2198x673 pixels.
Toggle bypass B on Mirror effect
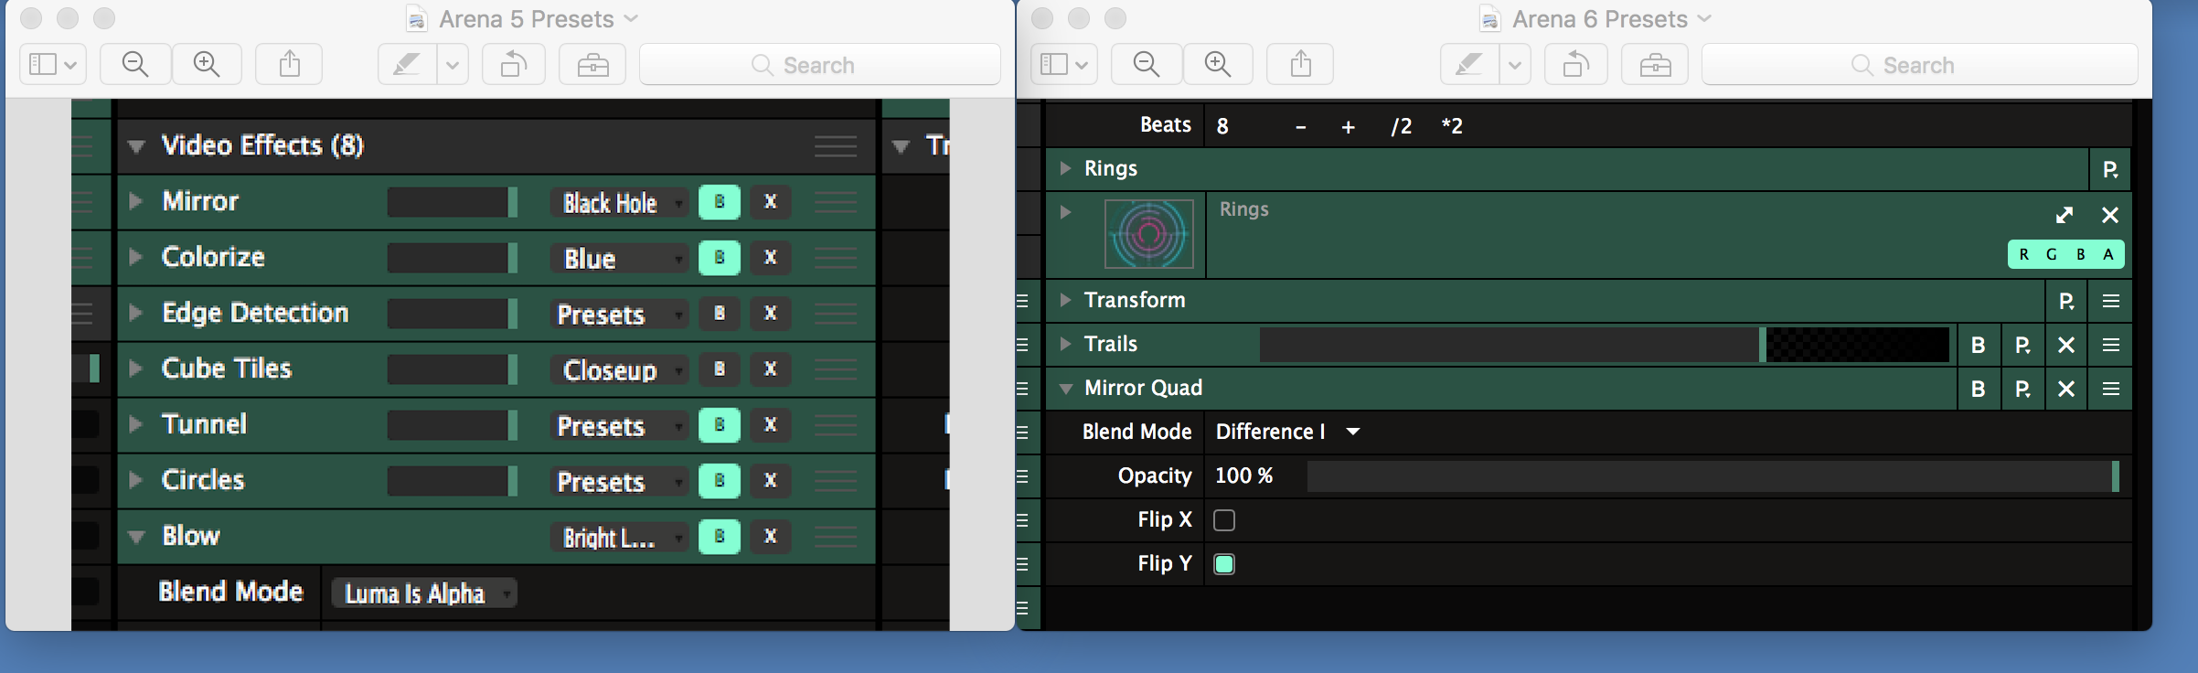click(719, 202)
